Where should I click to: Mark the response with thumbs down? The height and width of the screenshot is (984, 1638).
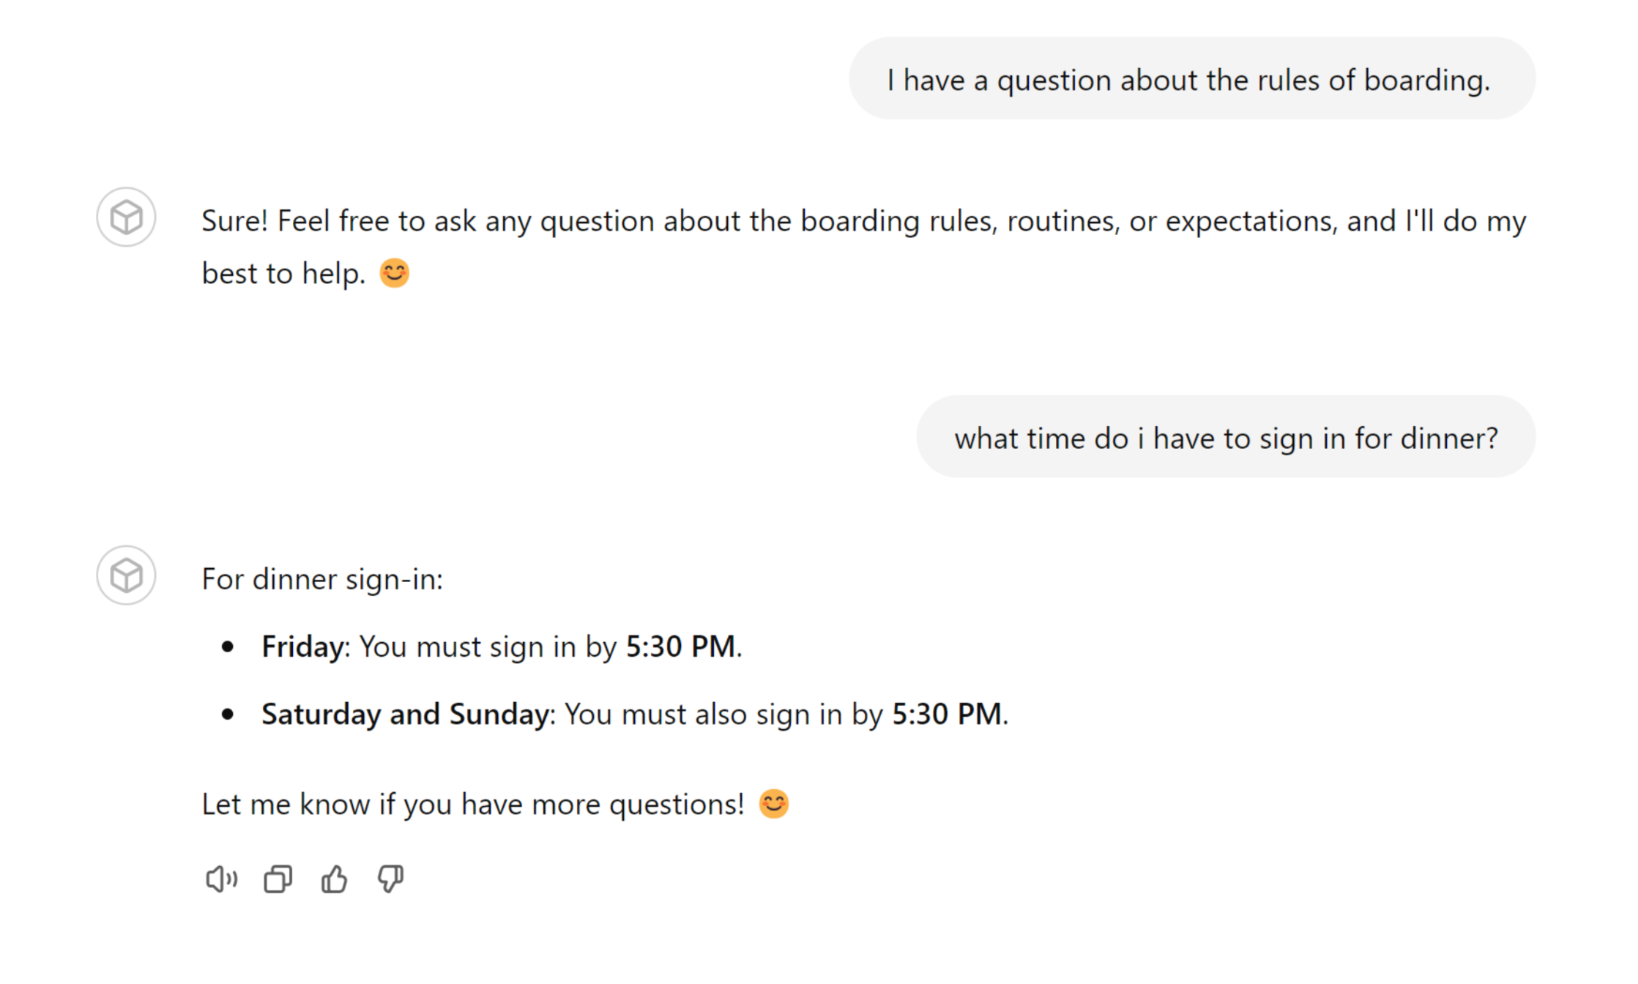pos(390,879)
